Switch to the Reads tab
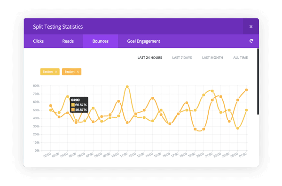Image resolution: width=282 pixels, height=186 pixels. 68,41
